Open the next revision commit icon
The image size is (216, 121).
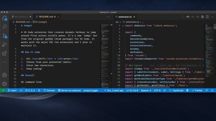197,17
